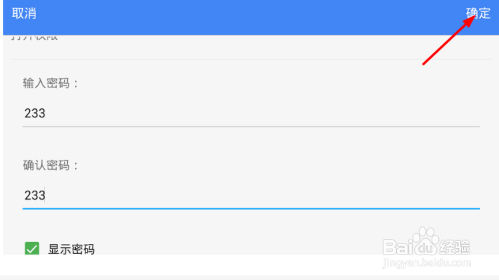Confirm with the 确定 button
499x280 pixels.
click(x=478, y=13)
